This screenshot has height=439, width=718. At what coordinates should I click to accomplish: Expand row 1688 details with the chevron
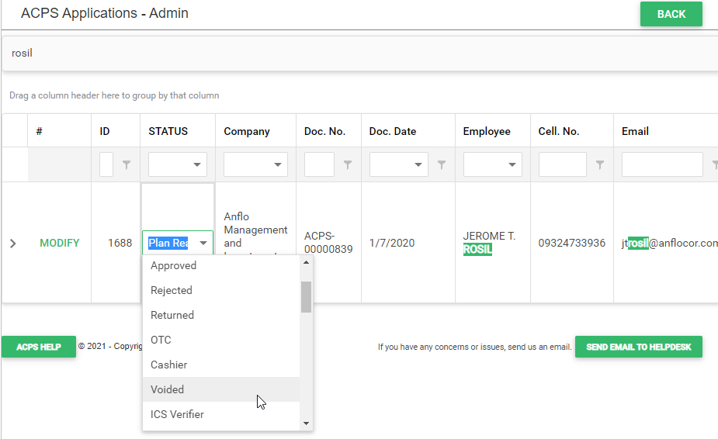click(12, 244)
